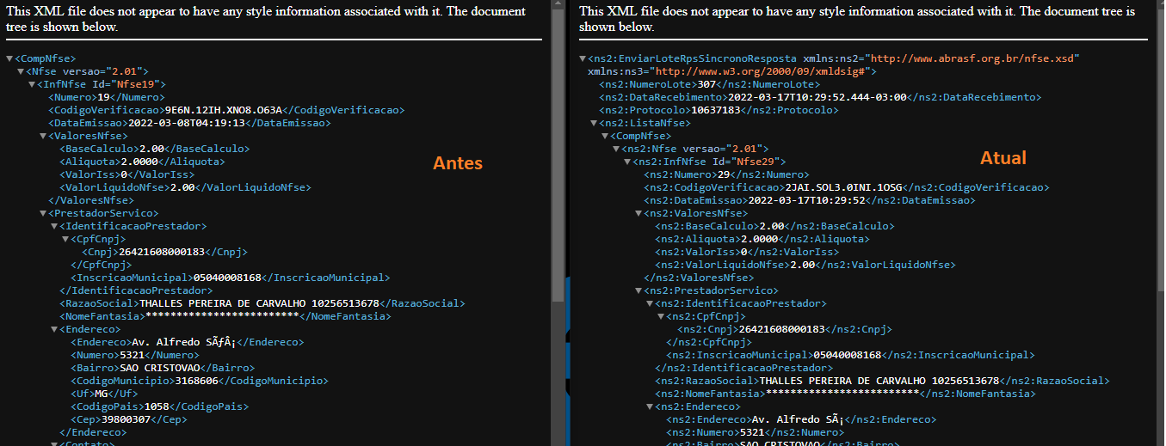
Task: Collapse the ns2:InfNfse Id Nfse29 node
Action: coord(627,162)
